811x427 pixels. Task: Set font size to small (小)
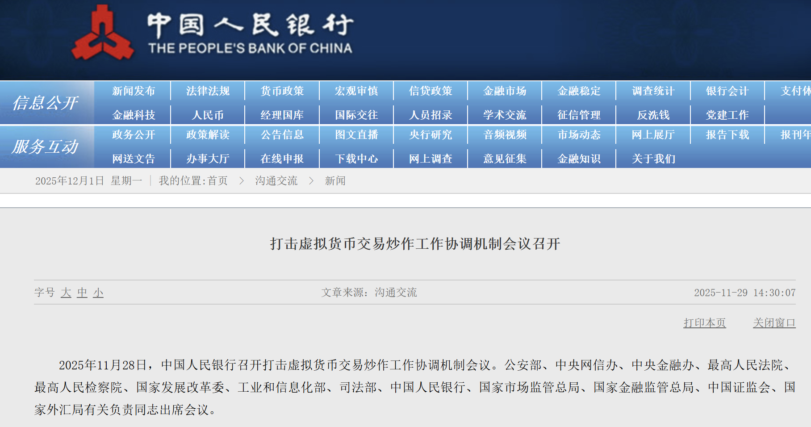98,293
